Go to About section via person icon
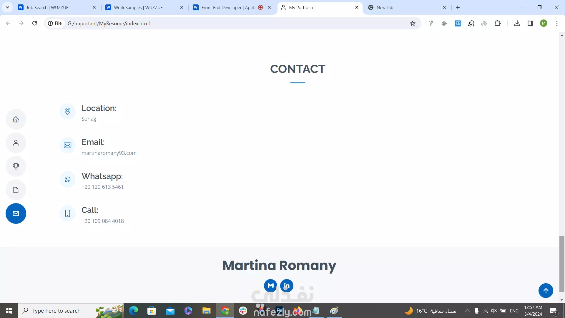 coord(16,143)
